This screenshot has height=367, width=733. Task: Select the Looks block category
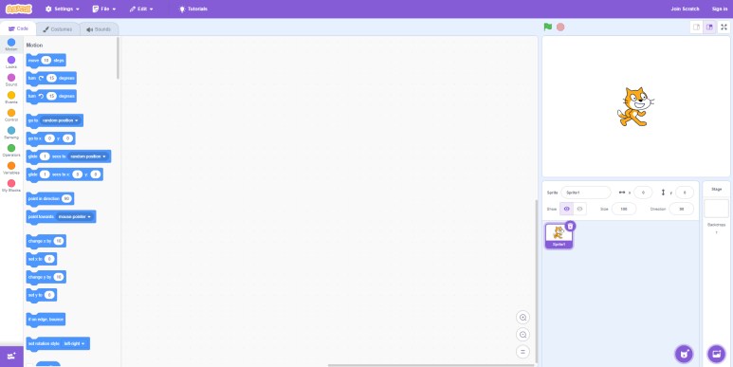(x=11, y=63)
